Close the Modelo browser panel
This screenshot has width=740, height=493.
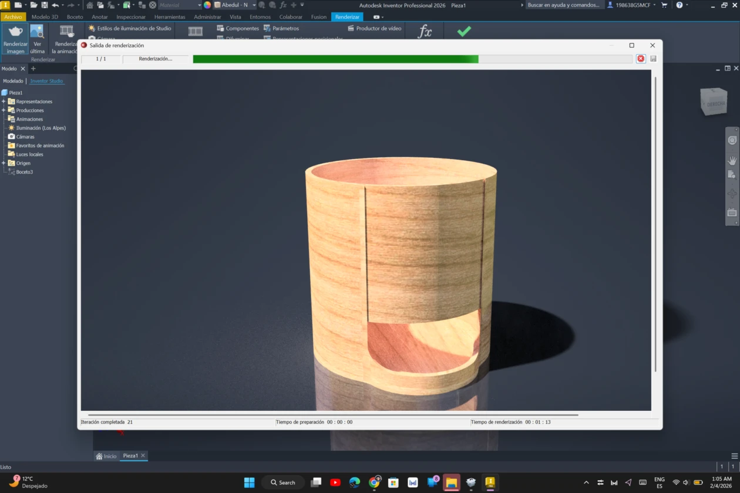click(23, 69)
